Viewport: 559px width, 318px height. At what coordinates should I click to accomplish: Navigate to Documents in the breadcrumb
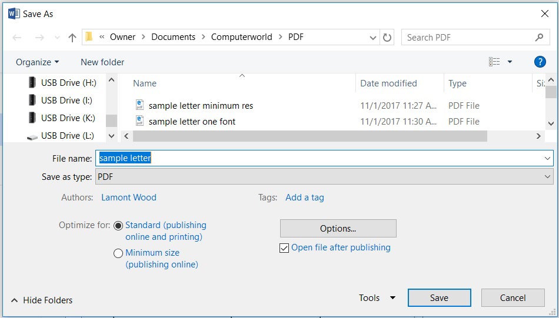pos(173,37)
